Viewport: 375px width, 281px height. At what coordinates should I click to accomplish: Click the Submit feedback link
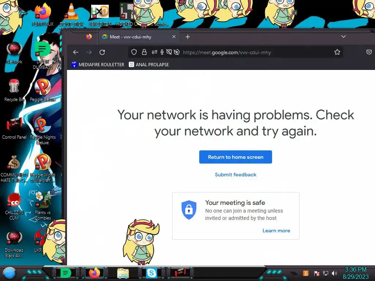coord(235,175)
